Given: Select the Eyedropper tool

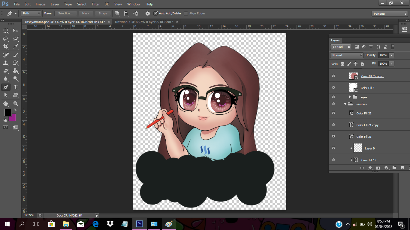Looking at the screenshot, I should tap(16, 46).
